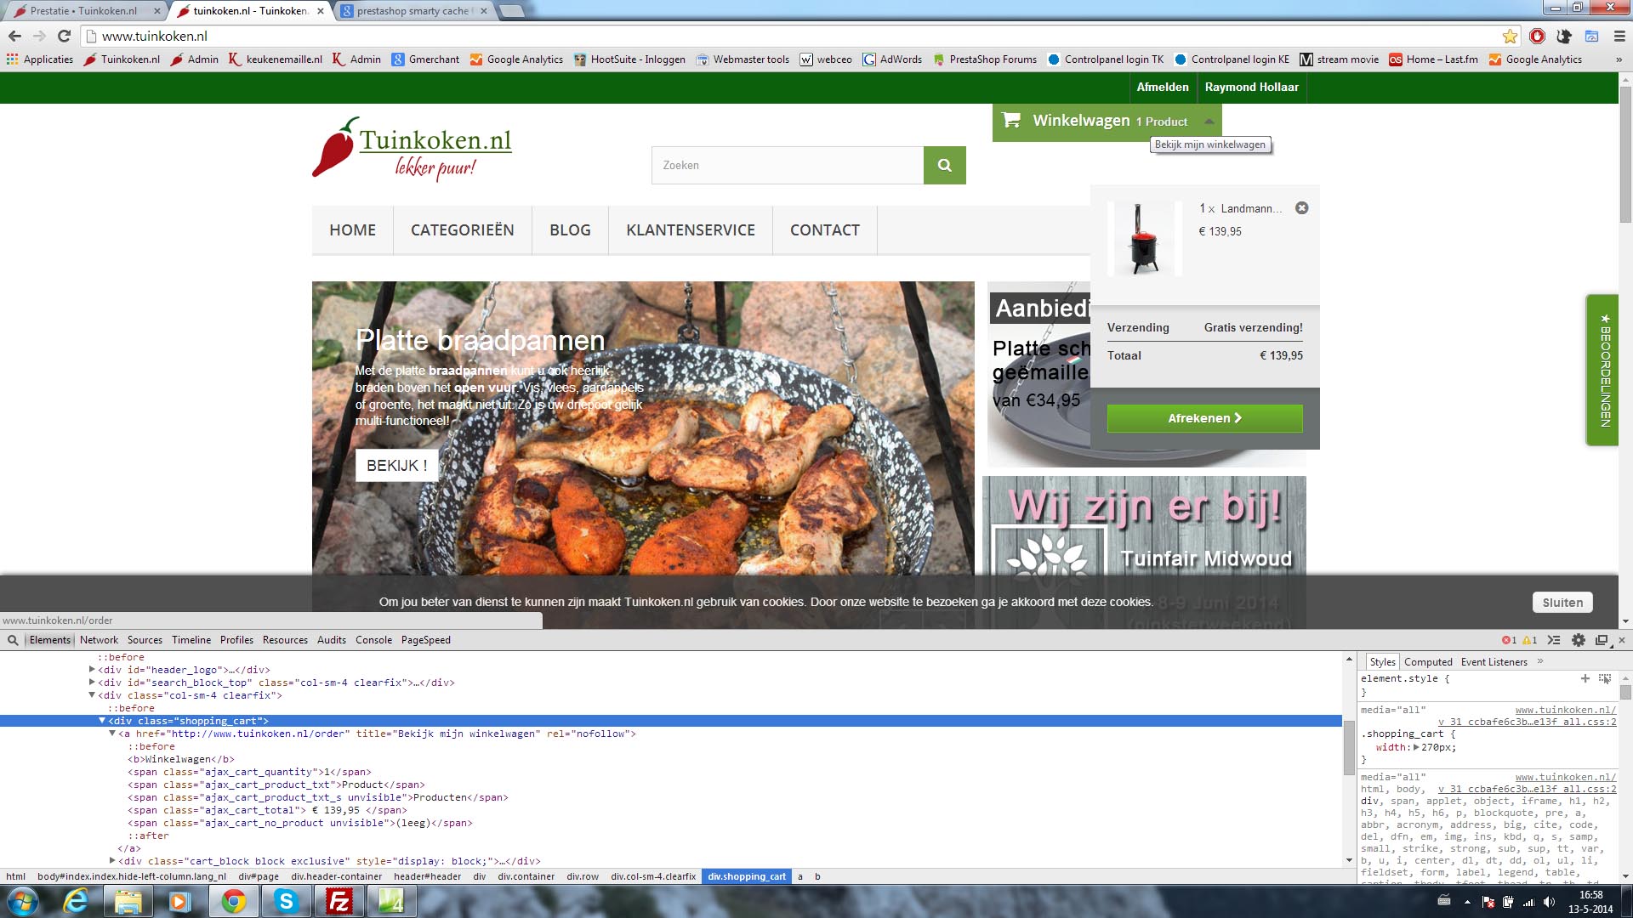Undock DevTools into separate window
Screen dimensions: 1633x918
(x=1602, y=640)
